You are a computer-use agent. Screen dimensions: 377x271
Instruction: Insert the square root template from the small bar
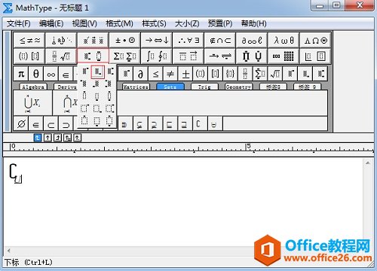point(275,74)
